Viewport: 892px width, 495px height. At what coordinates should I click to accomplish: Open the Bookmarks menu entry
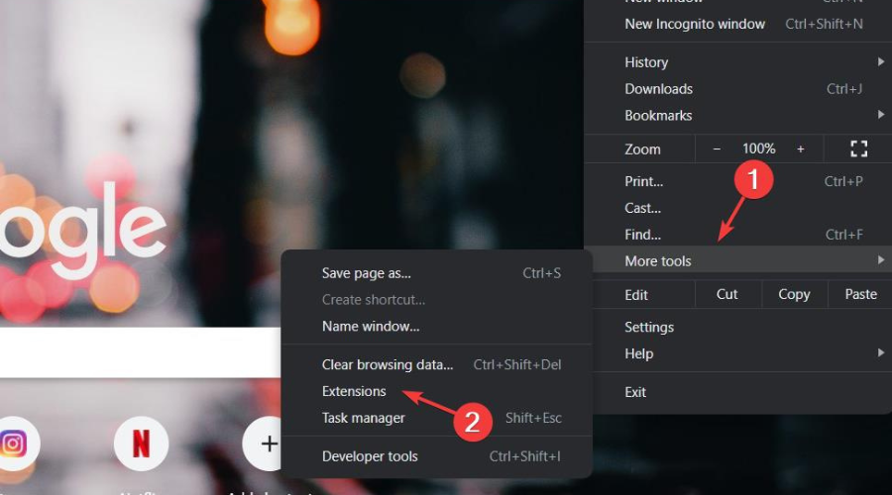[x=737, y=116]
